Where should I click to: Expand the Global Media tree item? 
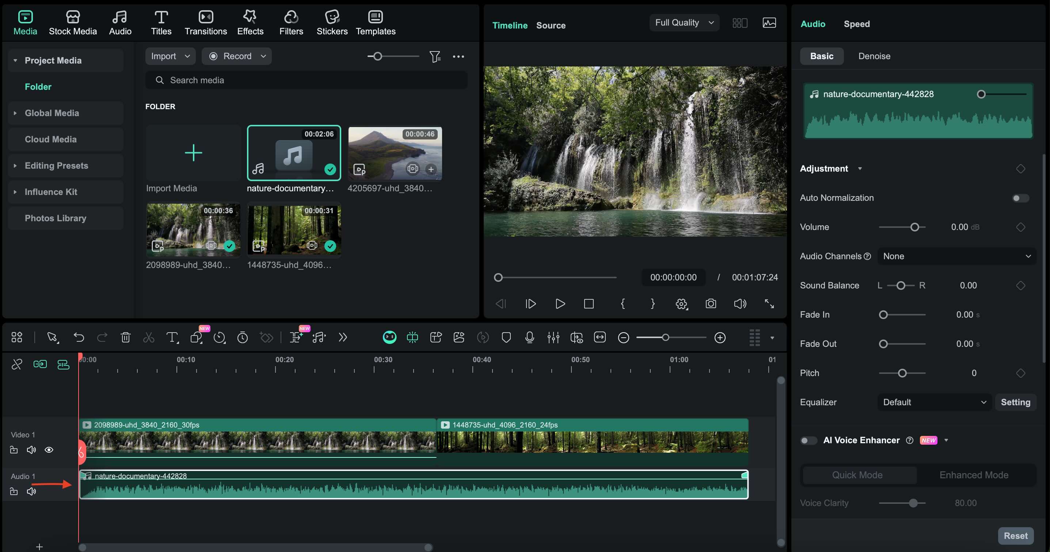click(x=15, y=113)
